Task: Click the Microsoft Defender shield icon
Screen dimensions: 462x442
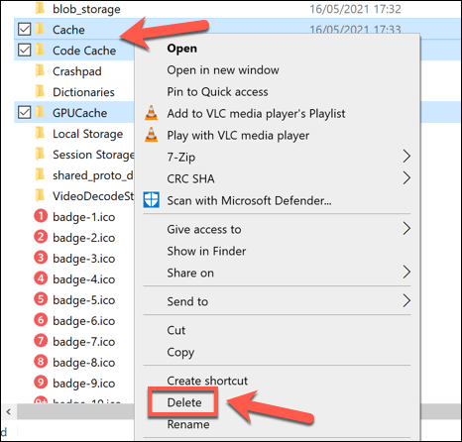Action: (152, 200)
